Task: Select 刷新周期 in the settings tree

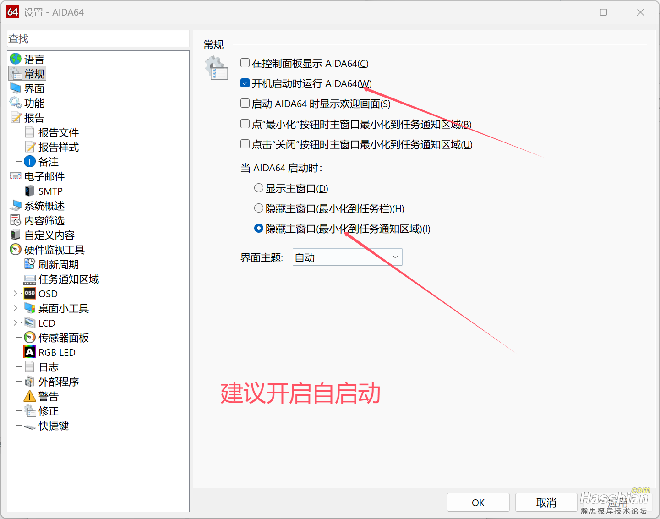Action: pos(59,264)
